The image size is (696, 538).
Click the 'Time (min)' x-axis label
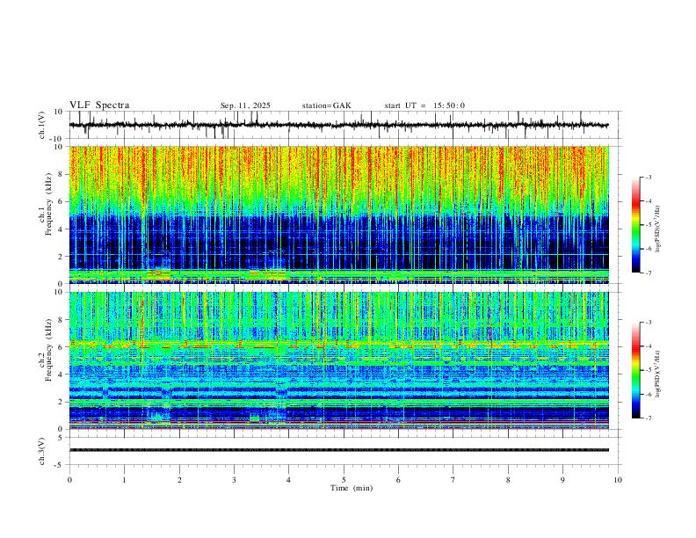coord(352,488)
